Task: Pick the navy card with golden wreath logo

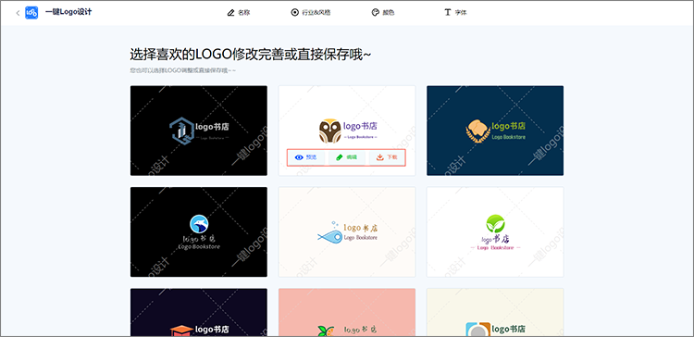Action: coord(495,131)
